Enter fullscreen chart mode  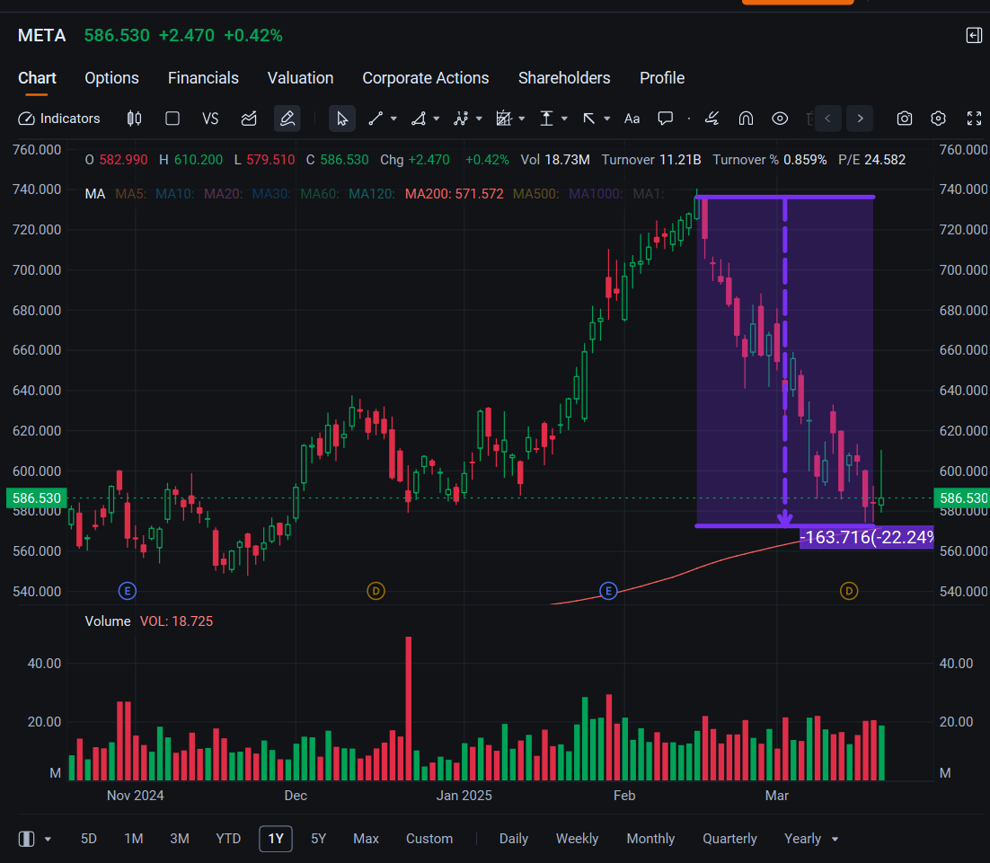tap(974, 119)
